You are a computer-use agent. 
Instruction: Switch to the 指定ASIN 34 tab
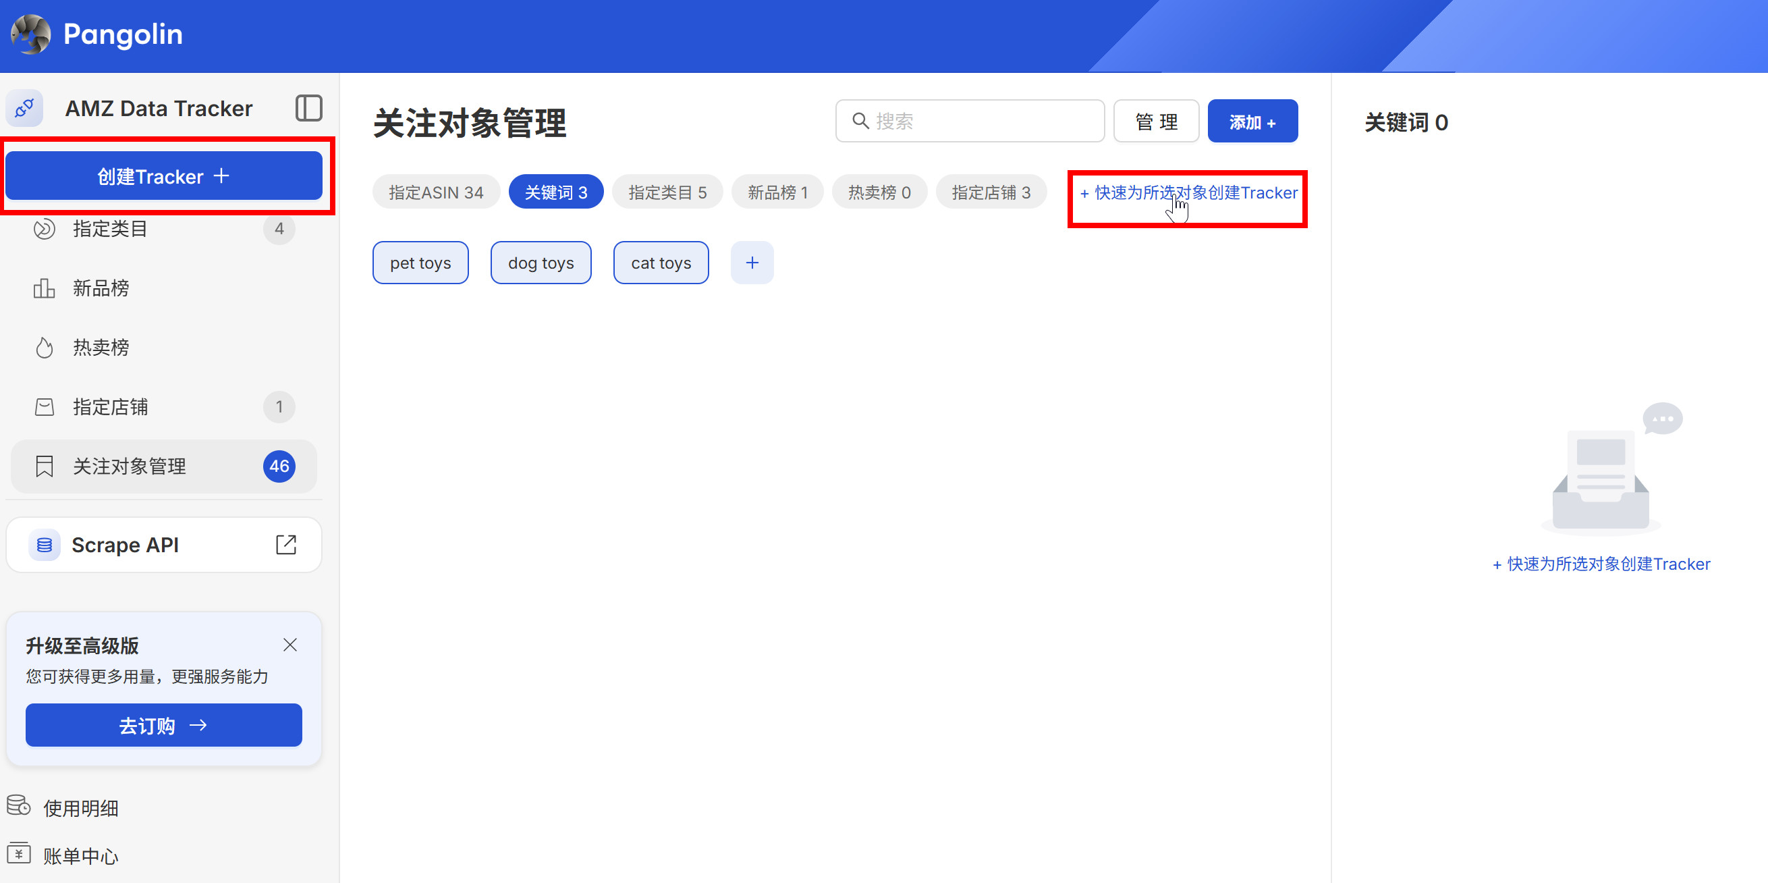(x=436, y=192)
